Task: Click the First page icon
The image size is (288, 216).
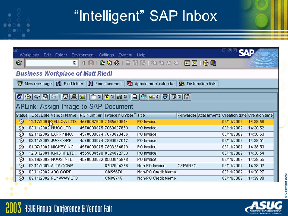Action: coord(154,63)
